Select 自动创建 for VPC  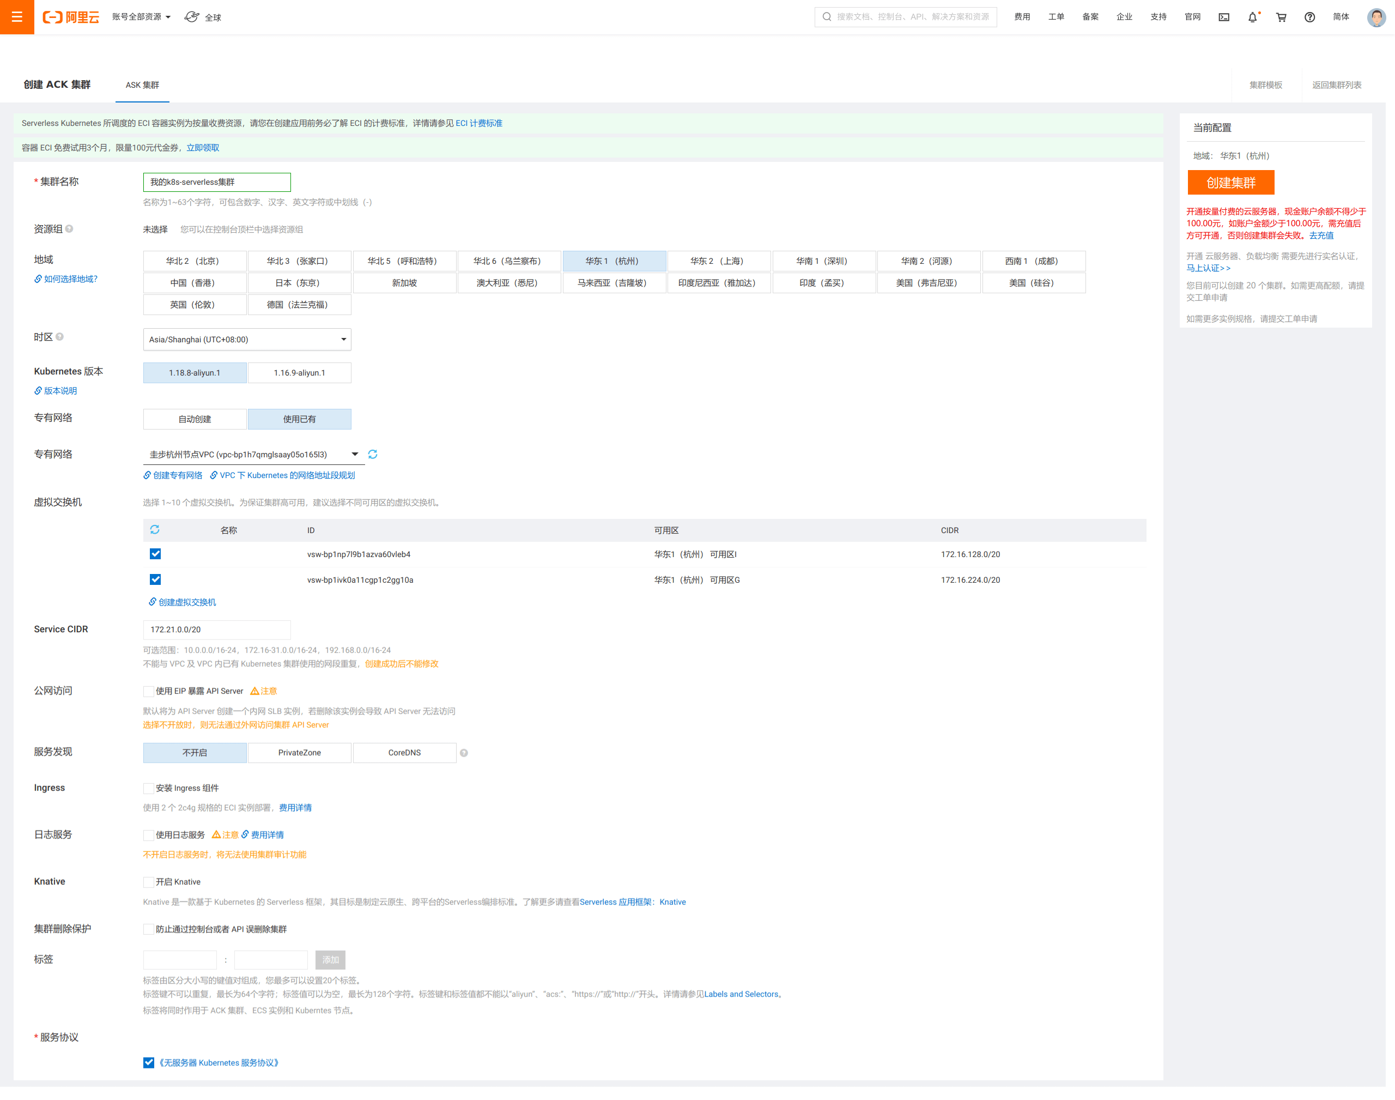click(195, 419)
